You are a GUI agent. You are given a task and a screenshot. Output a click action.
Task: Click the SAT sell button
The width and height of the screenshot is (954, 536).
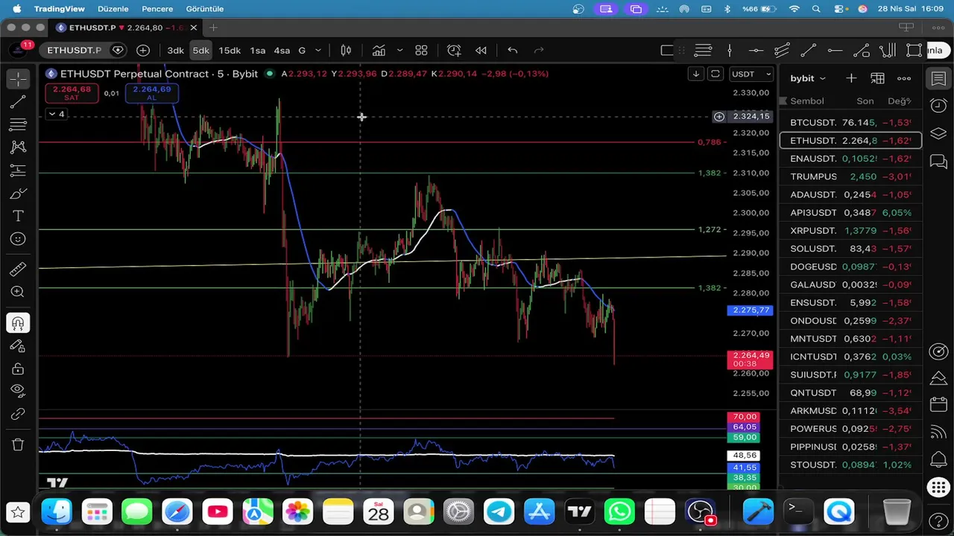[x=72, y=93]
